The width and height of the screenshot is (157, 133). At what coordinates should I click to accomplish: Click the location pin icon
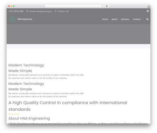click(56, 11)
